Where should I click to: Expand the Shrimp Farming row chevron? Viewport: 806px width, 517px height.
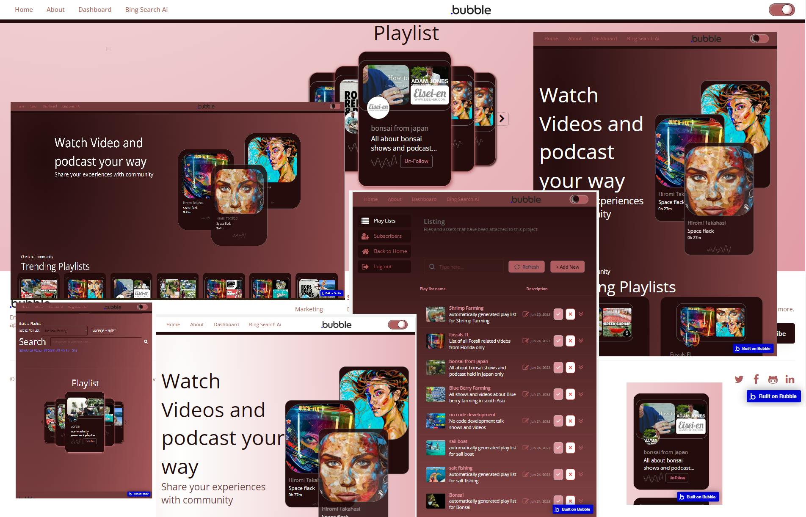tap(581, 314)
